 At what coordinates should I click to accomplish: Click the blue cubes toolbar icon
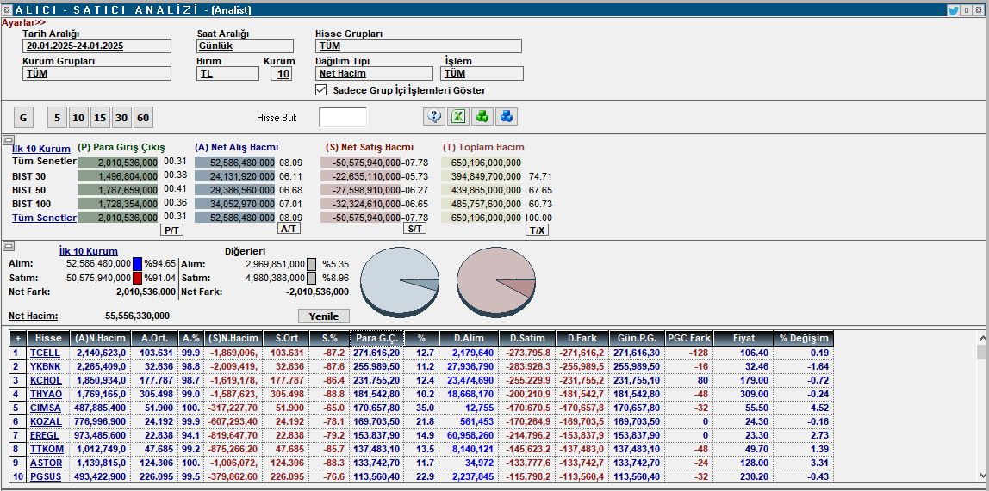pyautogui.click(x=506, y=116)
